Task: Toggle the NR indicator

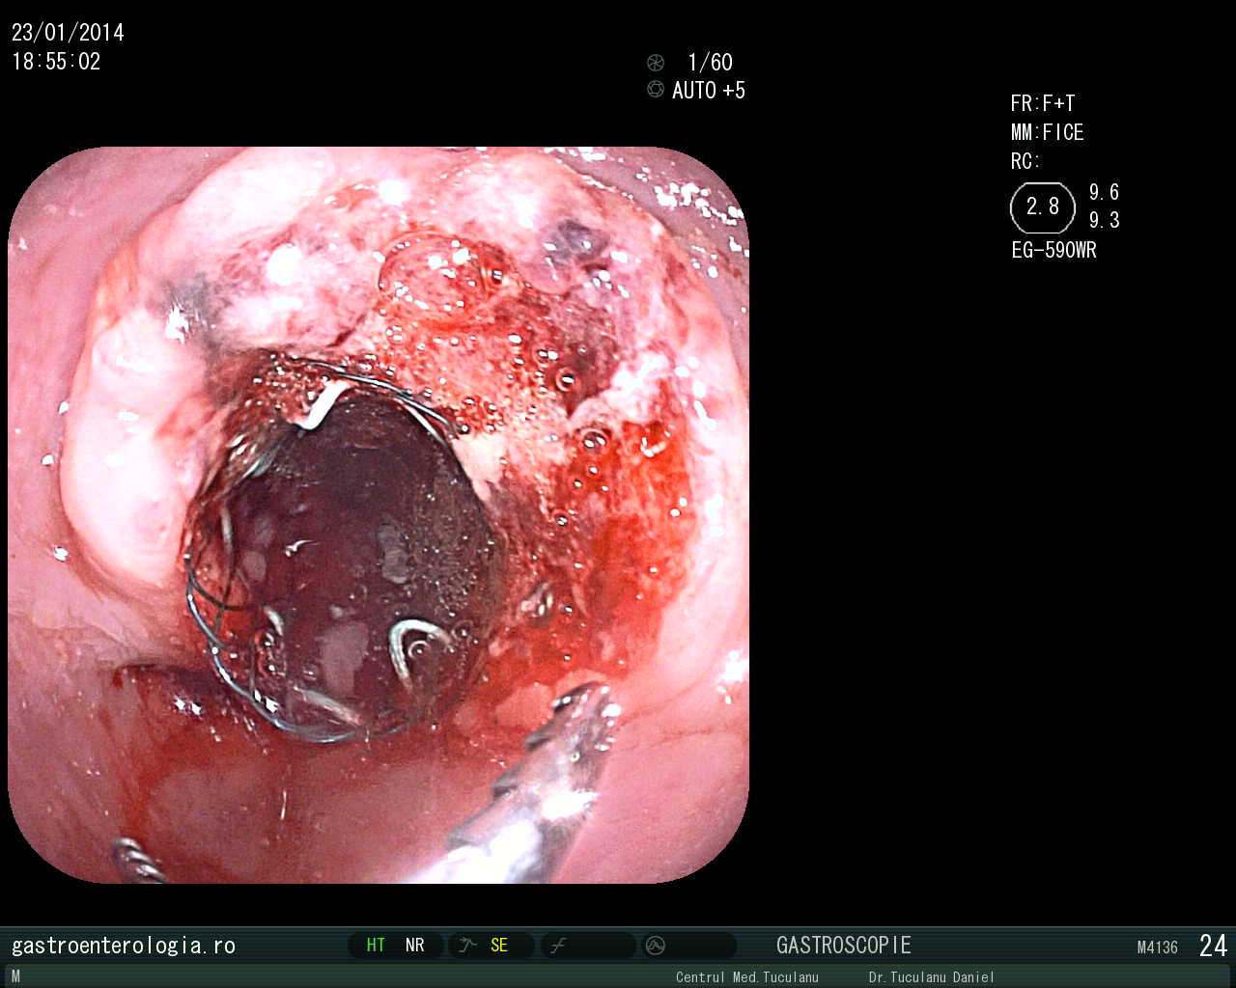Action: [415, 946]
